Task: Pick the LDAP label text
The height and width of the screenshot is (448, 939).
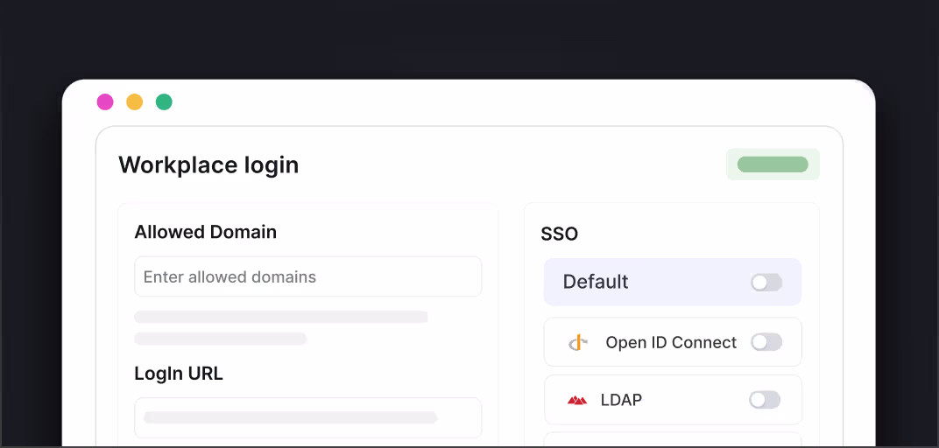Action: coord(621,400)
